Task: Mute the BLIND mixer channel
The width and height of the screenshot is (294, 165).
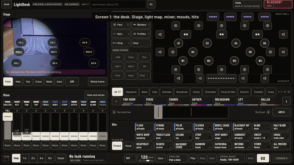Action: (93, 145)
